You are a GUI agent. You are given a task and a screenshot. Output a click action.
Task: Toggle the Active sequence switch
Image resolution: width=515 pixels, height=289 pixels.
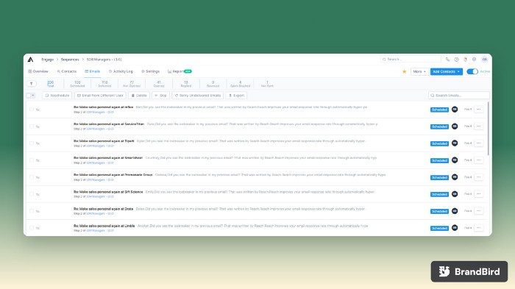pos(472,71)
